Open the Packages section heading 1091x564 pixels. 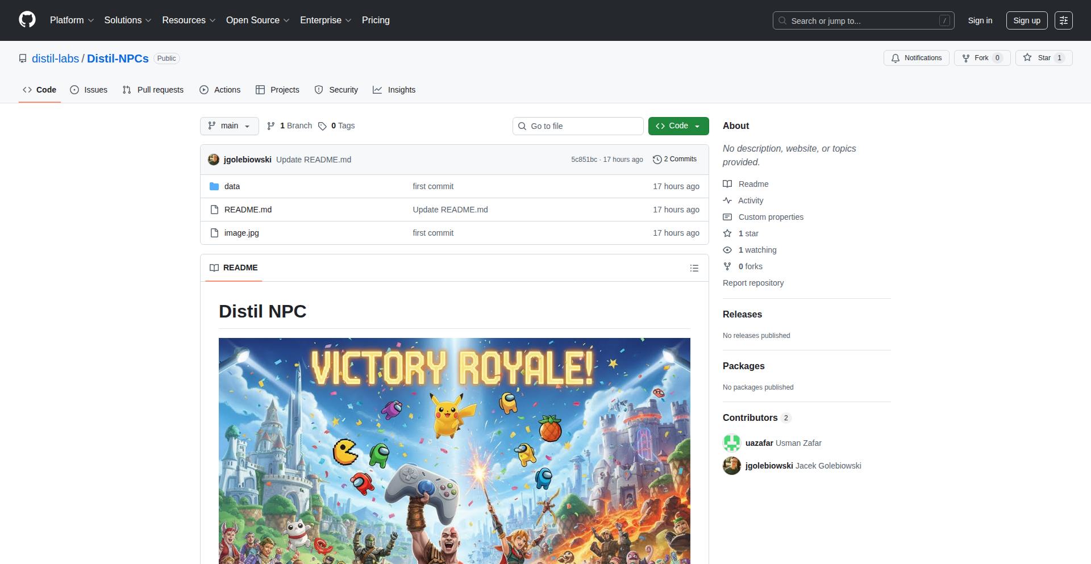click(743, 366)
